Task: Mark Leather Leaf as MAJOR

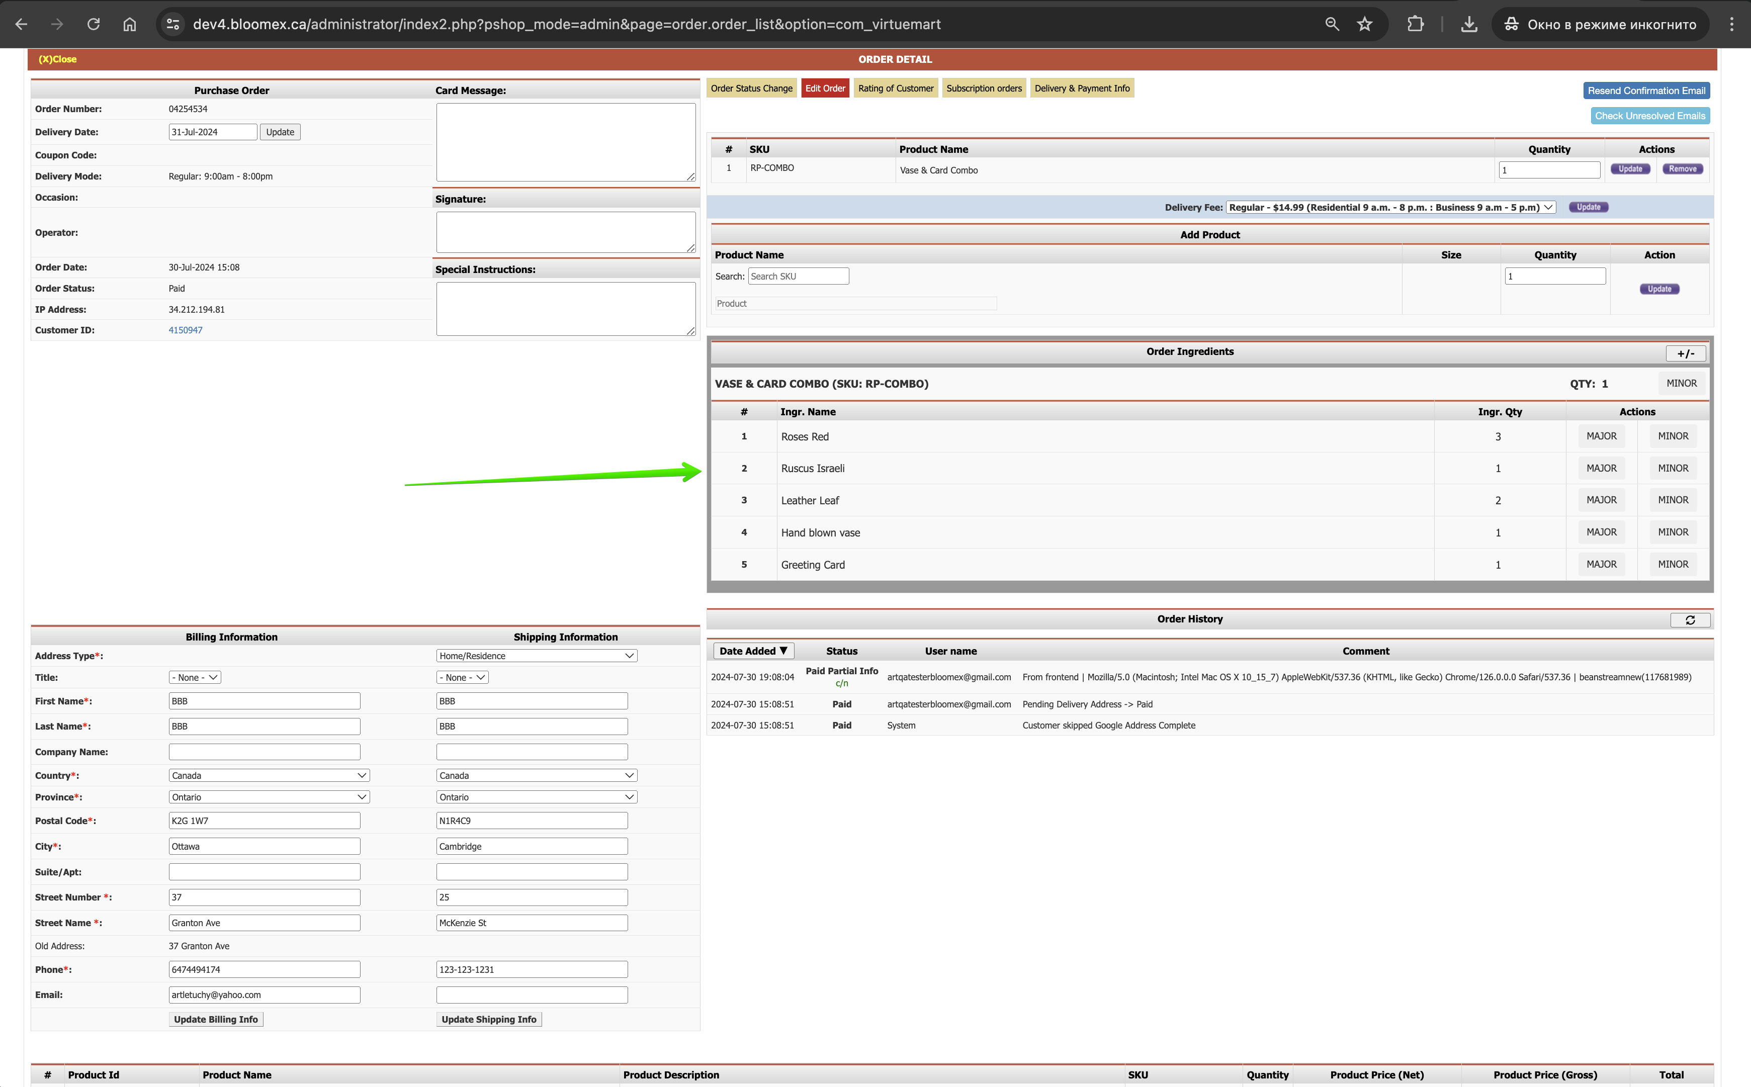Action: [1602, 500]
